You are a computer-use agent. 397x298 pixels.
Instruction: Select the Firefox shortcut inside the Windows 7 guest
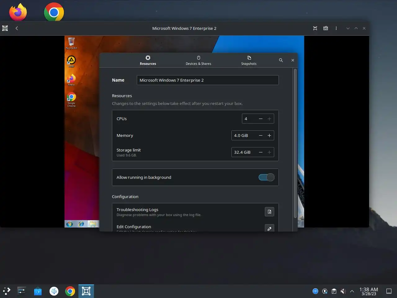(71, 80)
